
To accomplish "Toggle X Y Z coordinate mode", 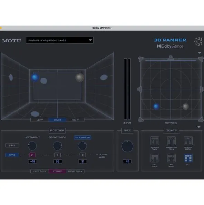I will click(12, 155).
